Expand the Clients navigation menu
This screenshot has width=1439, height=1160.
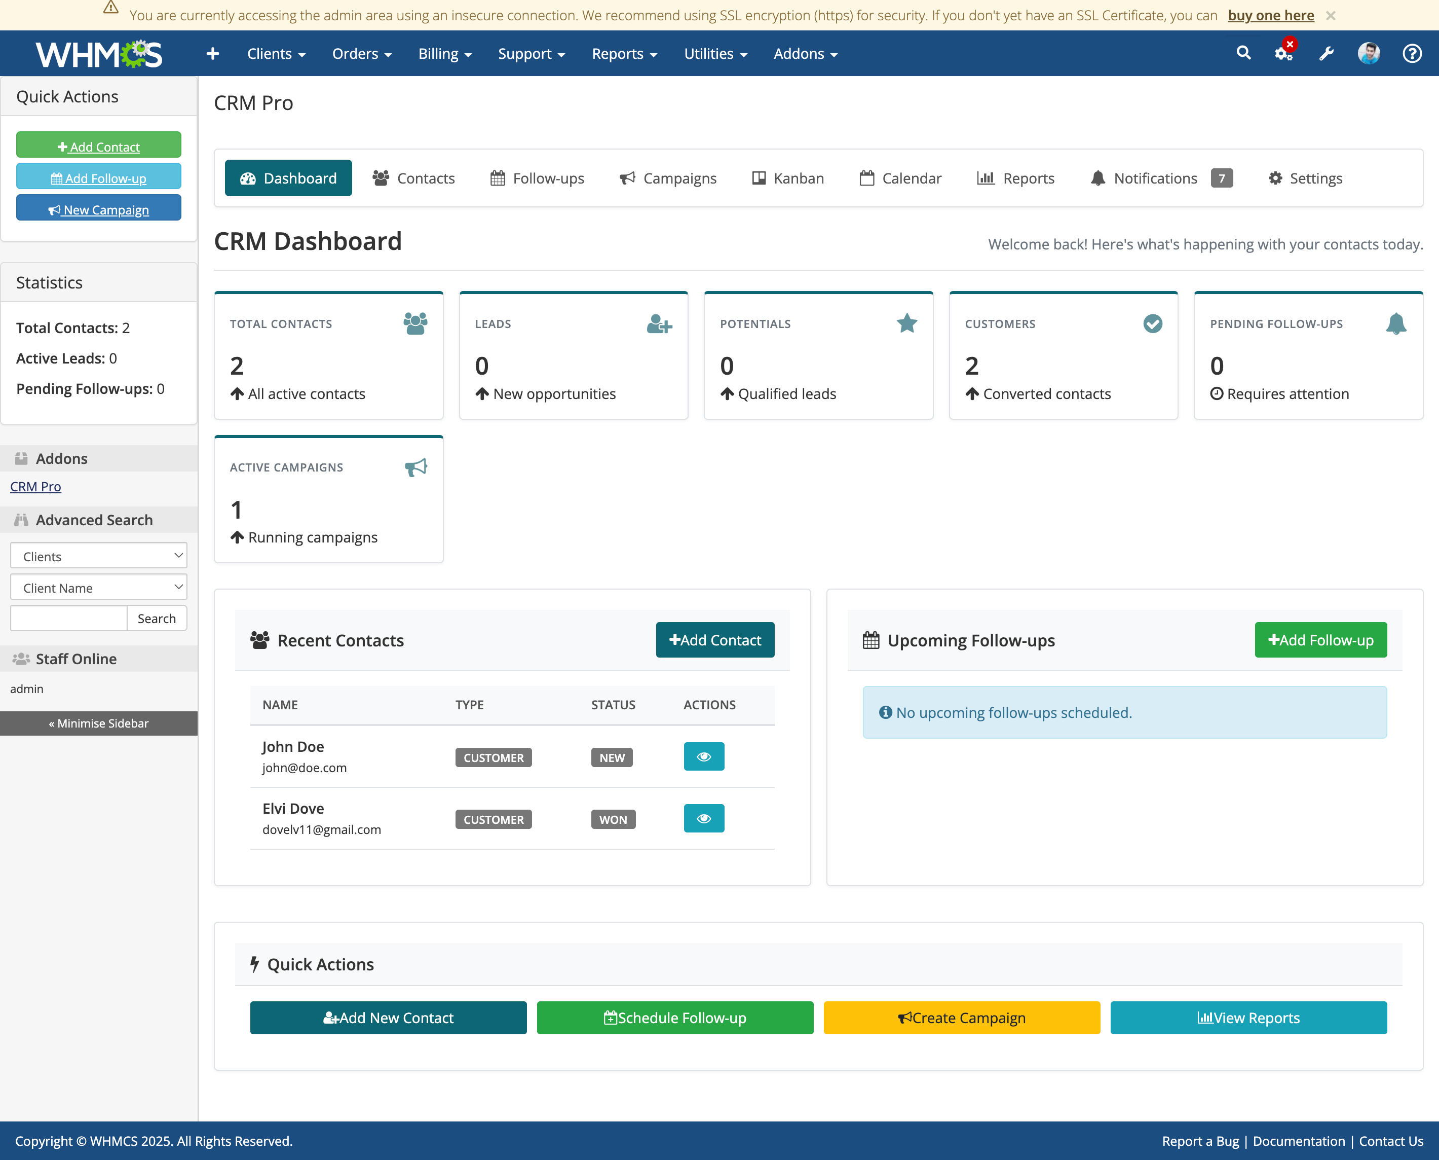pos(276,53)
